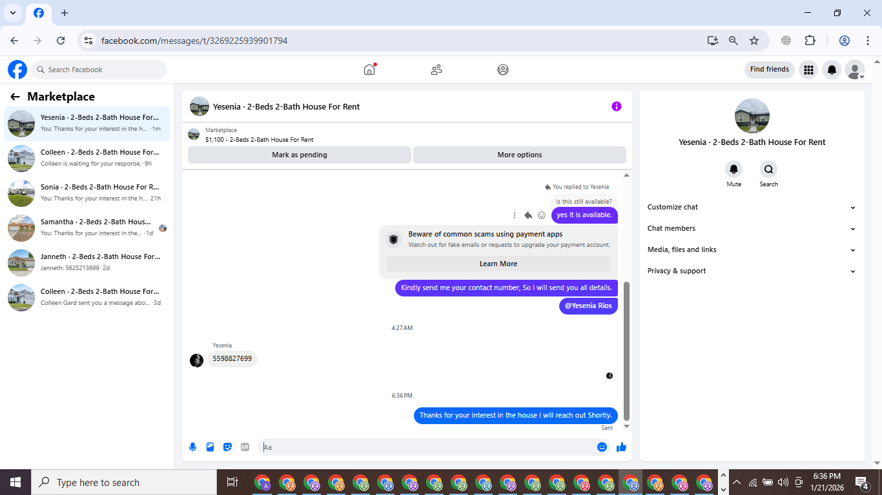Open Colleen conversation waiting for response
Screen dimensions: 882x495
point(87,158)
